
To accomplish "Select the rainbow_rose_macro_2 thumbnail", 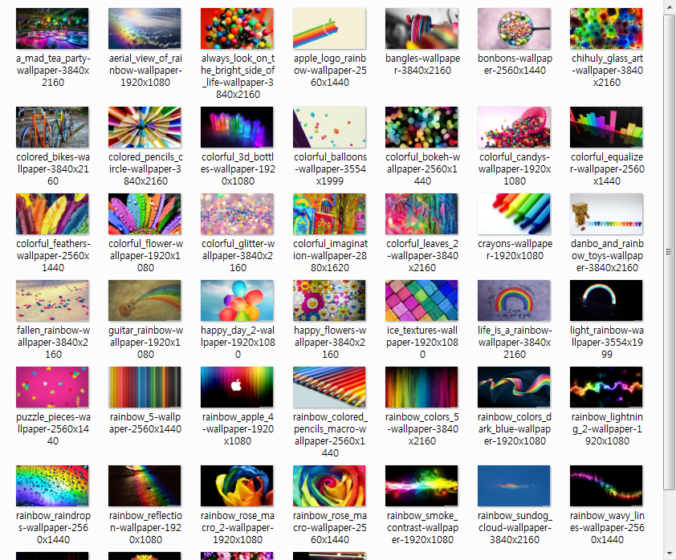I will tap(237, 485).
